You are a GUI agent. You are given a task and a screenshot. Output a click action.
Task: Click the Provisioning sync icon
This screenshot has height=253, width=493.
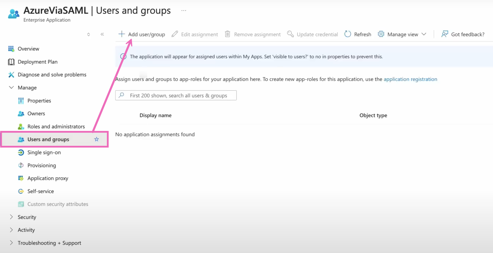coord(21,165)
